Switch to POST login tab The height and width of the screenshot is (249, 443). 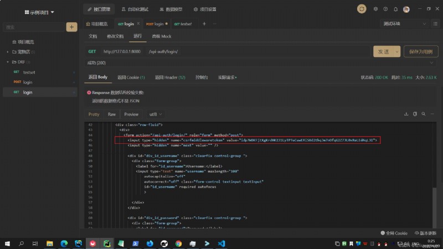(157, 24)
